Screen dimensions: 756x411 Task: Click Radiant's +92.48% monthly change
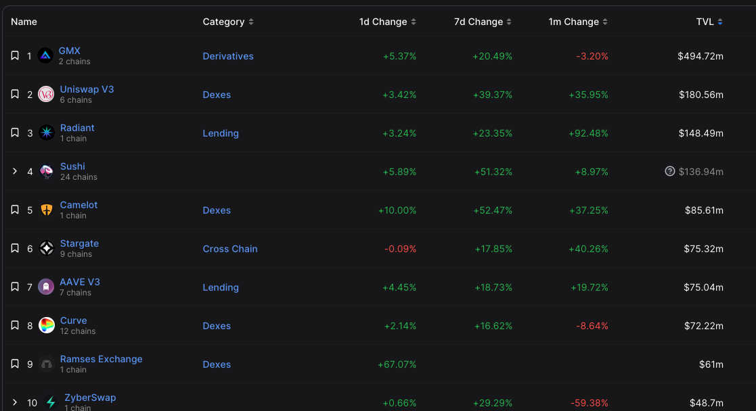(588, 133)
